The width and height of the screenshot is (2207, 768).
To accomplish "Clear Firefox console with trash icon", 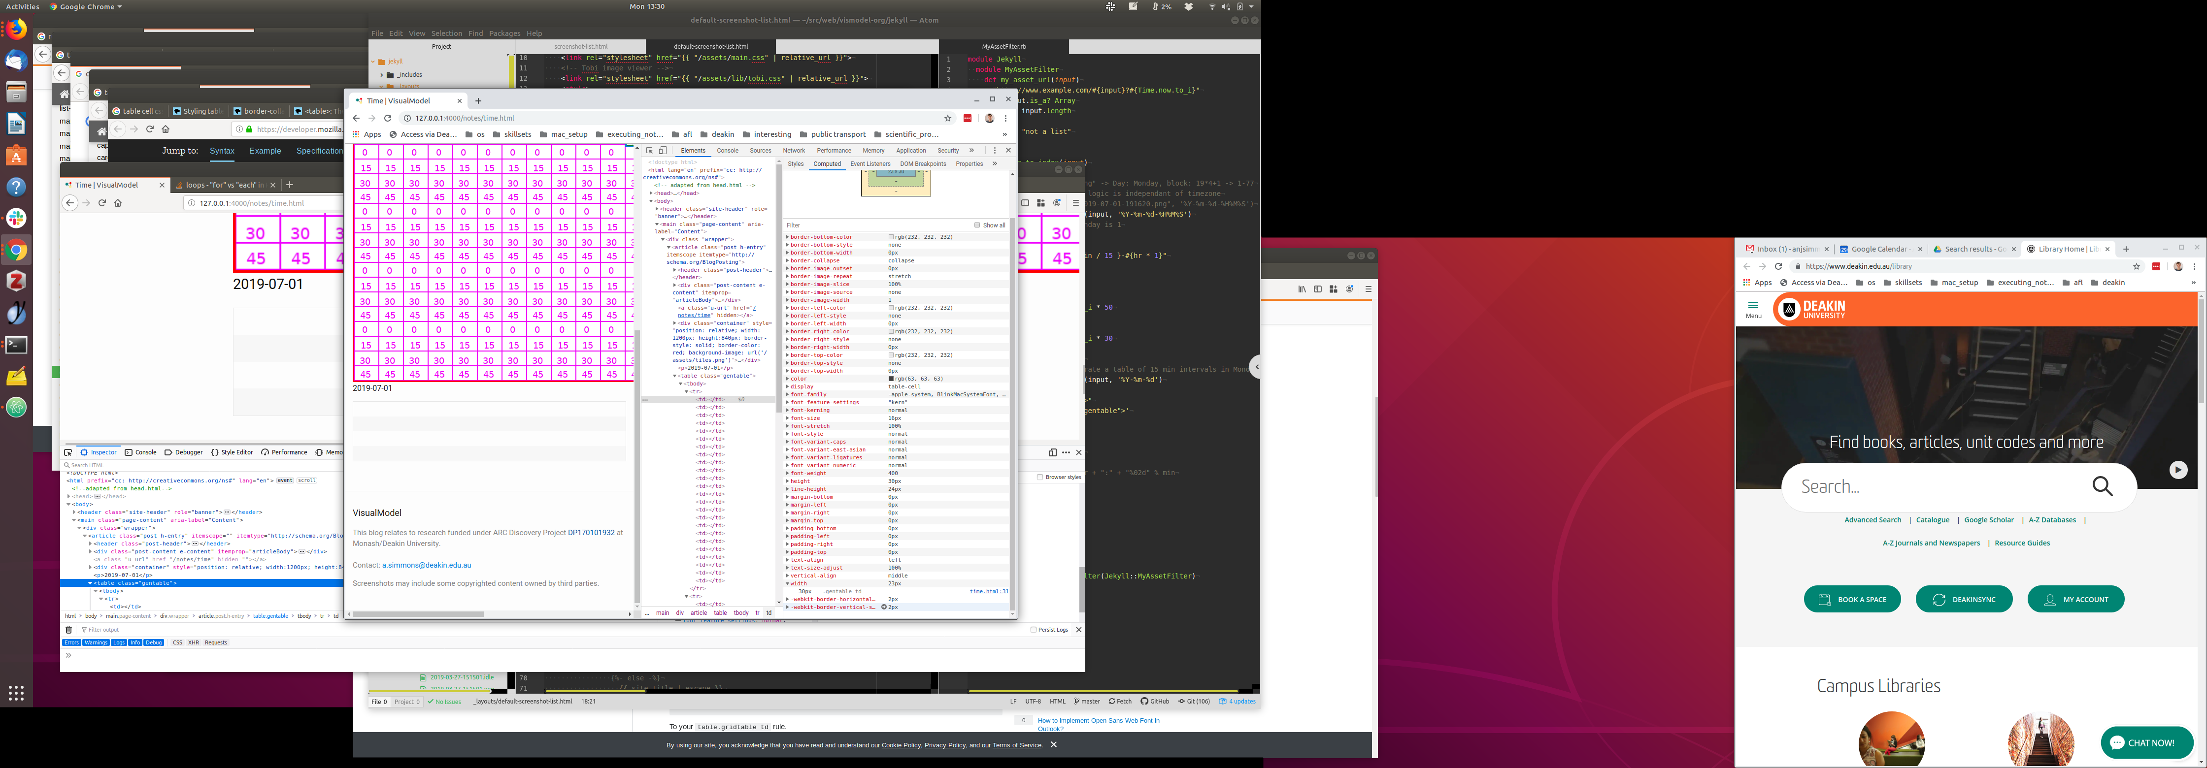I will [68, 629].
